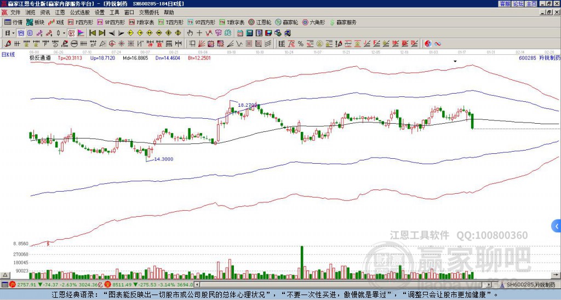The image size is (561, 300).
Task: Open the 资讯 menu
Action: (45, 13)
